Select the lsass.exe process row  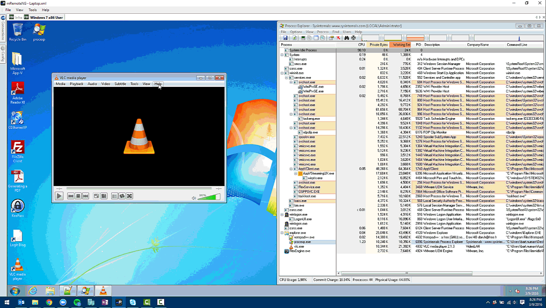pos(412,201)
